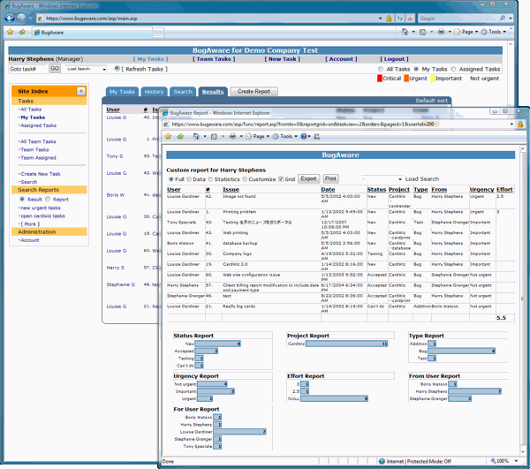Screen dimensions: 530x469
Task: Click padlock icon in report window address bar
Action: (x=520, y=125)
